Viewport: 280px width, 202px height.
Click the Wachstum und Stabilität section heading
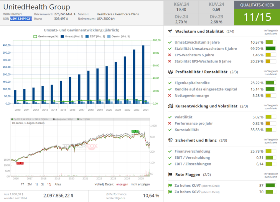[199, 31]
